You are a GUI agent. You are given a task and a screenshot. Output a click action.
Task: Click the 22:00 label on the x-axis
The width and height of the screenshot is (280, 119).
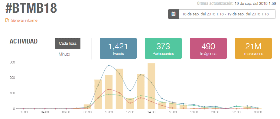(236, 112)
